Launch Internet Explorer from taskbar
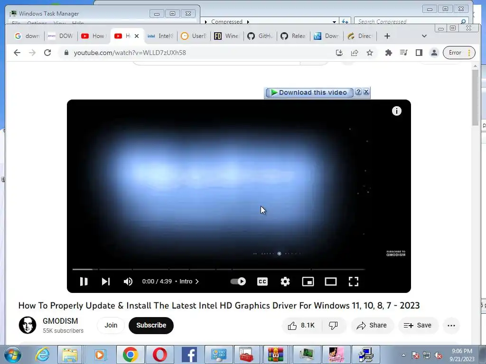The width and height of the screenshot is (486, 364). click(x=42, y=355)
